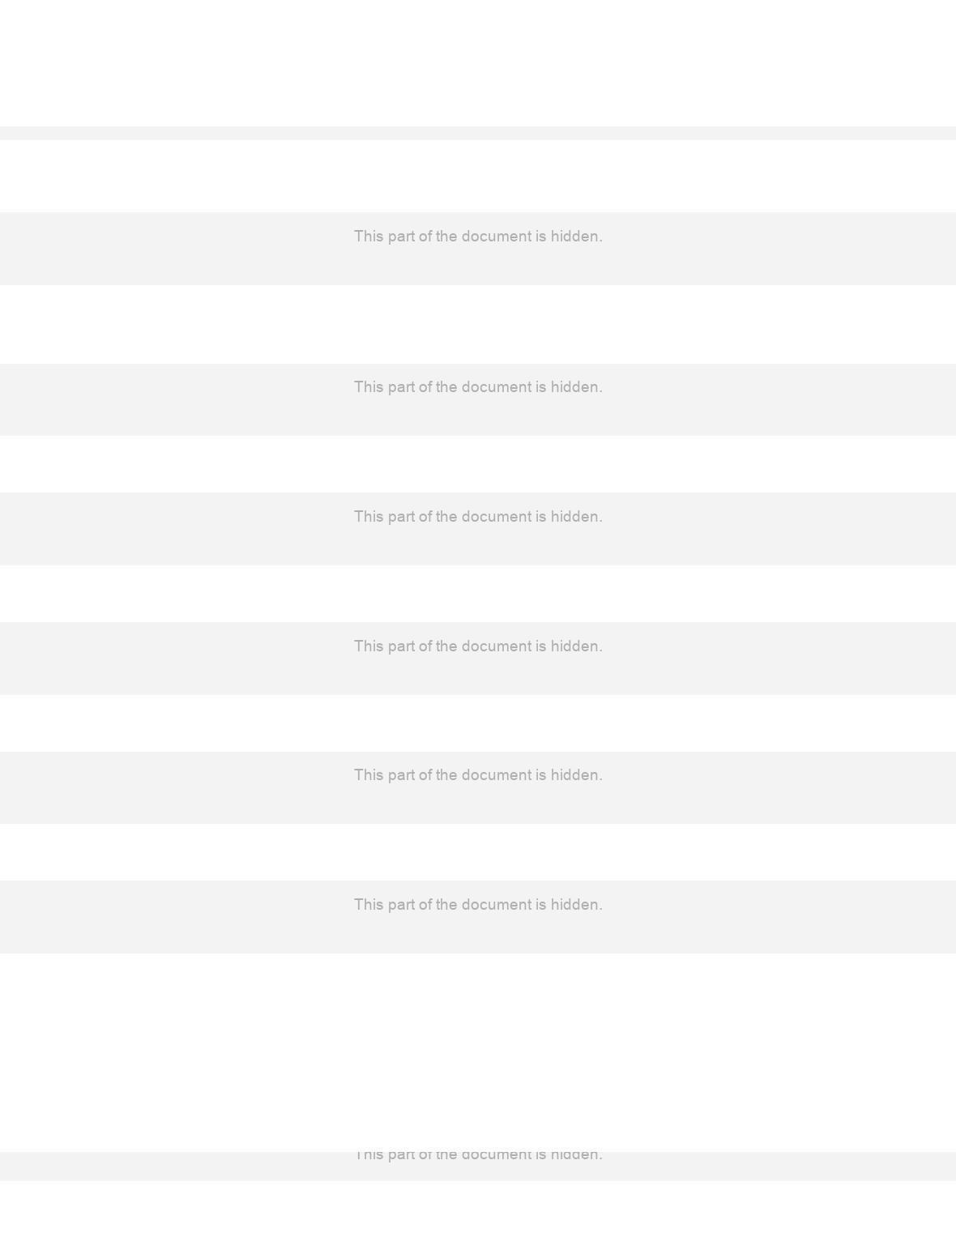Click the third 'document is hidden' message
Viewport: 956px width, 1237px height.
coord(478,517)
